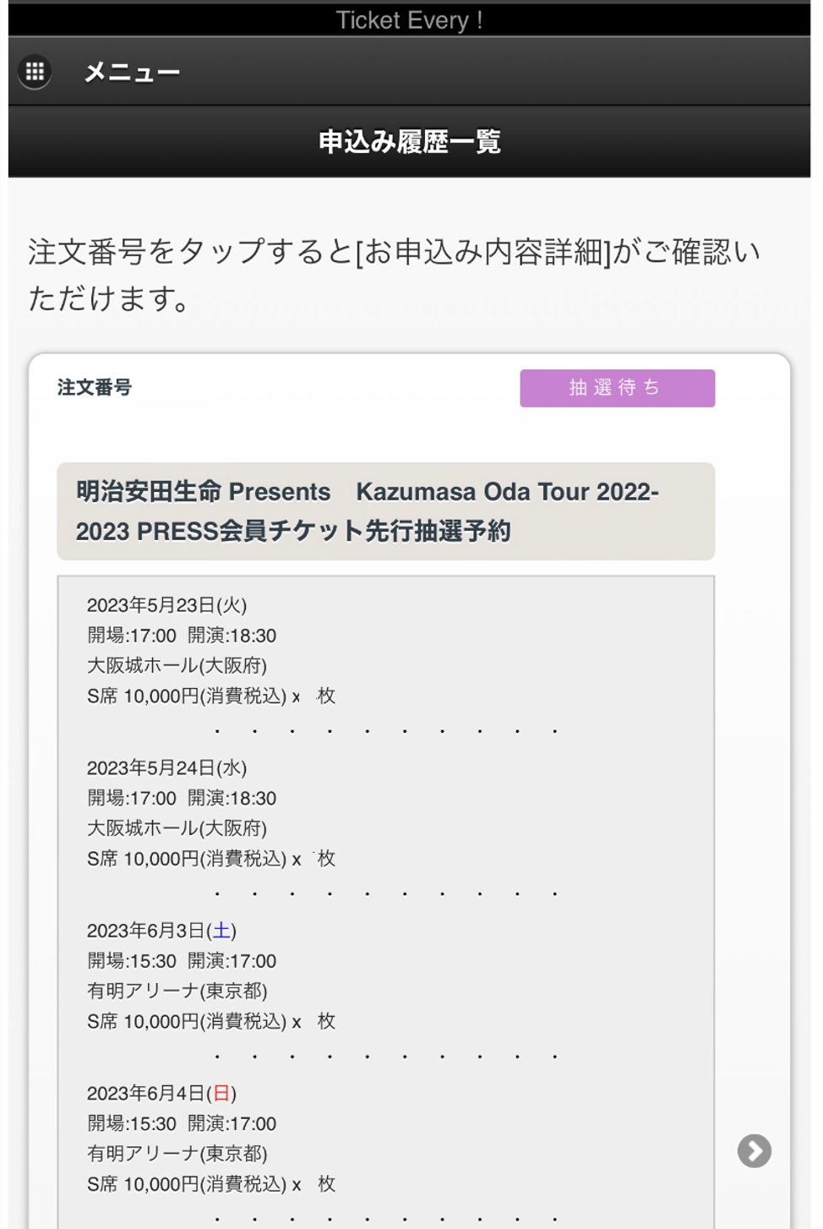This screenshot has height=1229, width=823.
Task: Select the 2023年6月4日(日) performance date
Action: 161,1093
